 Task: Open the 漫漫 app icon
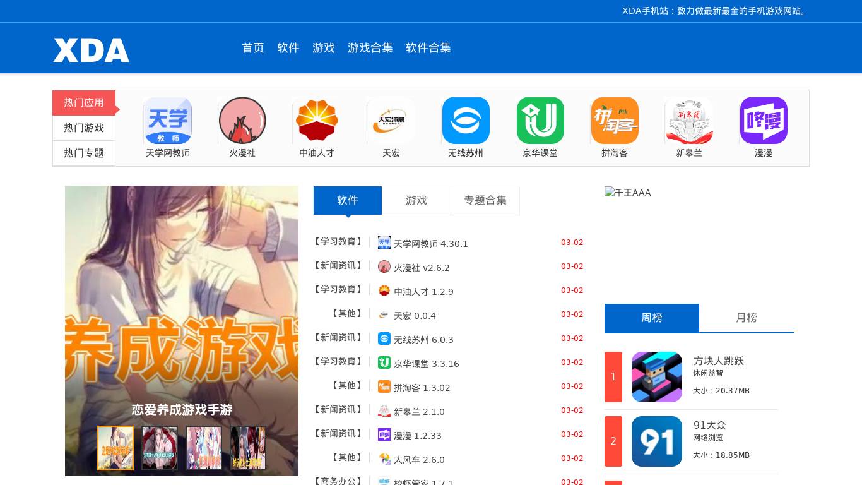coord(764,121)
